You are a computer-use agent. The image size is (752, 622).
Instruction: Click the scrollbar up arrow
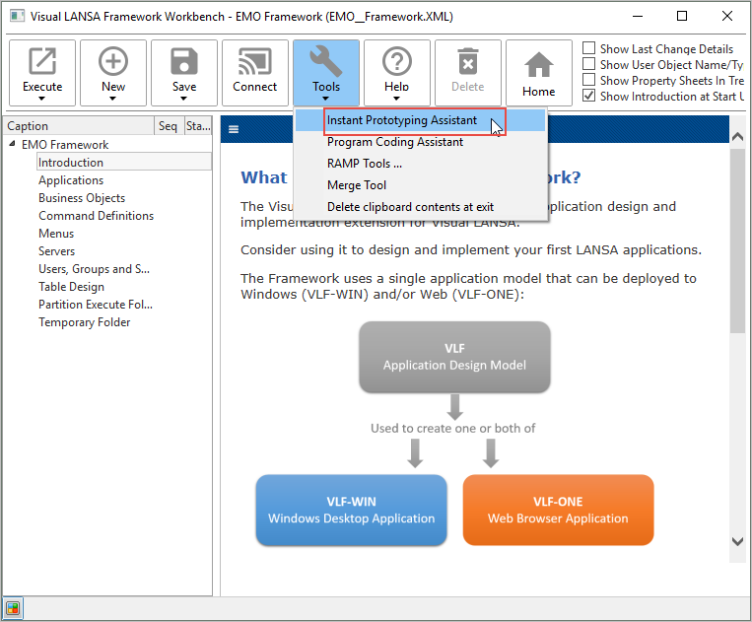click(737, 136)
